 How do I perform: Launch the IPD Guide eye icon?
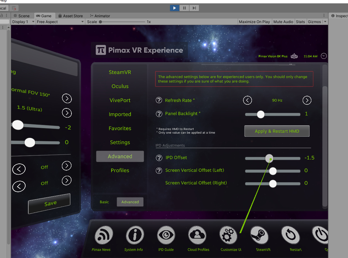tap(166, 235)
